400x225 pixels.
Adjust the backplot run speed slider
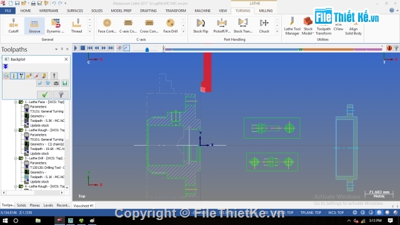(x=147, y=49)
